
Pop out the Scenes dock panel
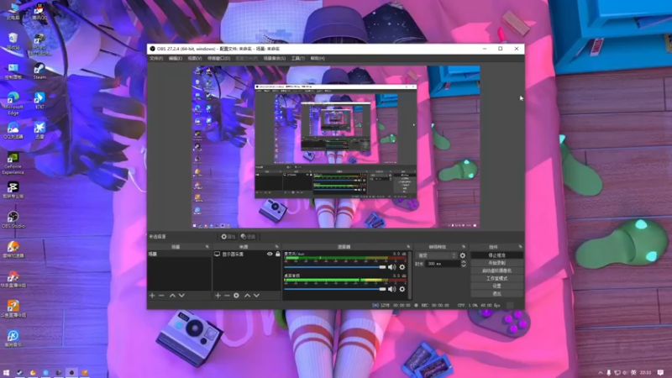click(207, 247)
